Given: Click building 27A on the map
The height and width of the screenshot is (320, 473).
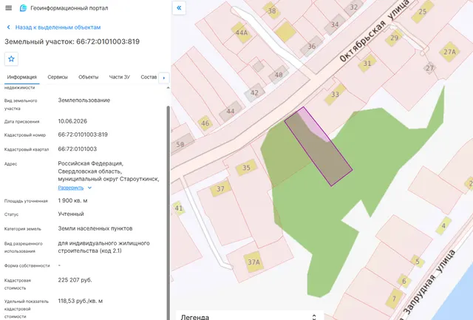Looking at the screenshot, I should (449, 52).
